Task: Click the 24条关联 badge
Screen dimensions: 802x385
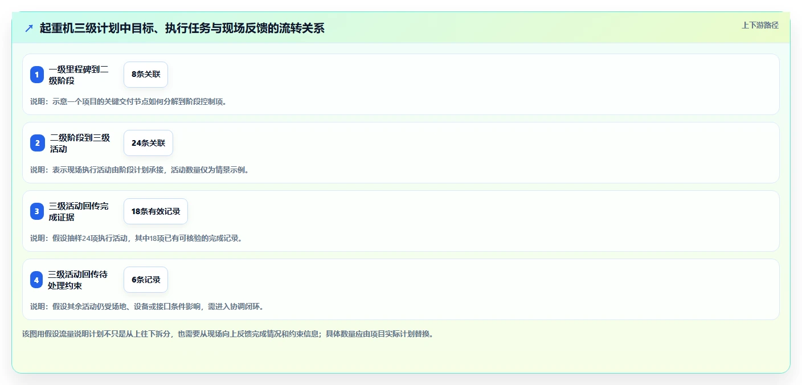Action: coord(148,143)
